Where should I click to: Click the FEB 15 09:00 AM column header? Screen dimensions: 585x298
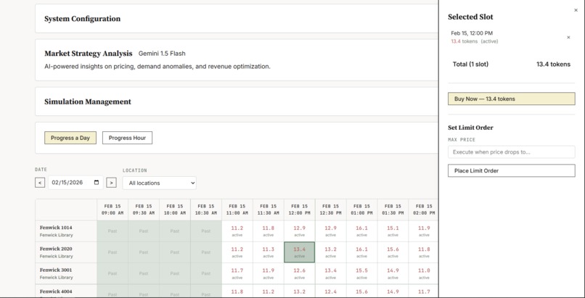112,210
